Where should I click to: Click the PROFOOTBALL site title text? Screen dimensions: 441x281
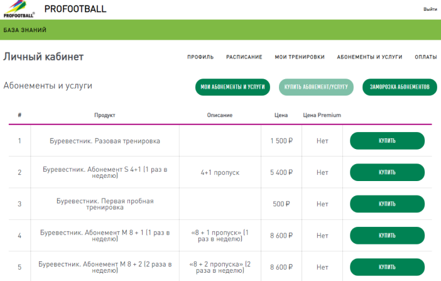(x=75, y=9)
